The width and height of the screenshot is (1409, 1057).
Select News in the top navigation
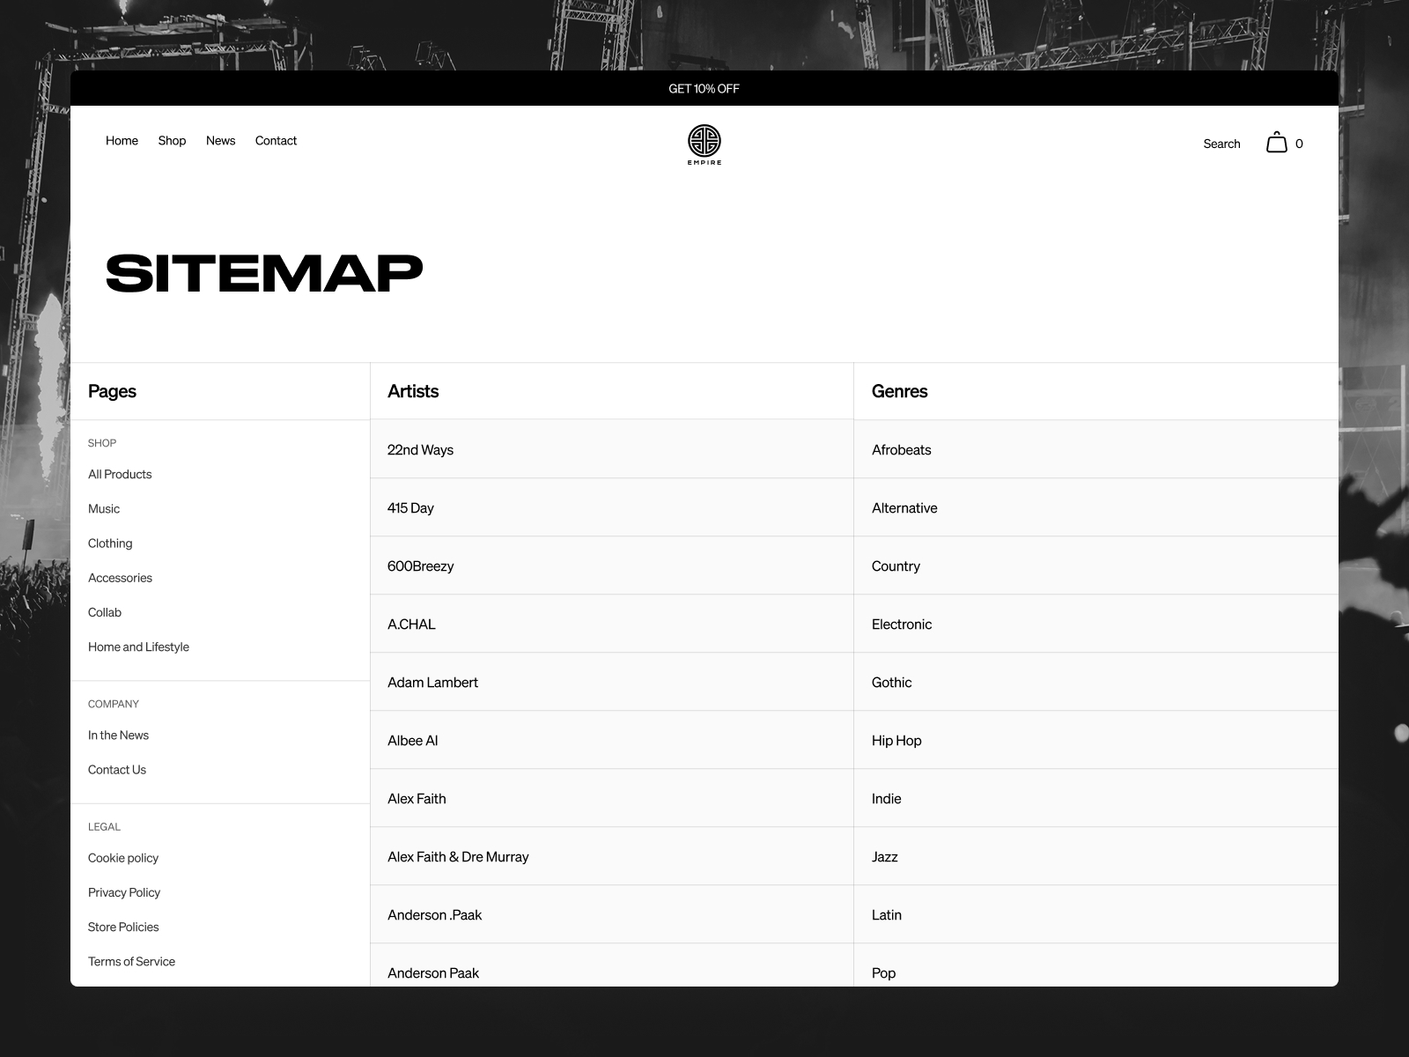click(220, 140)
